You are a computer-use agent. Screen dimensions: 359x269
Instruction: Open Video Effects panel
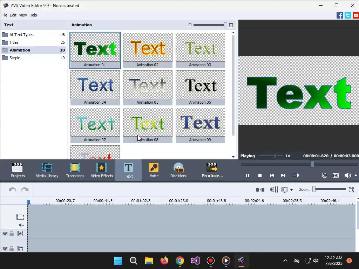pos(102,170)
